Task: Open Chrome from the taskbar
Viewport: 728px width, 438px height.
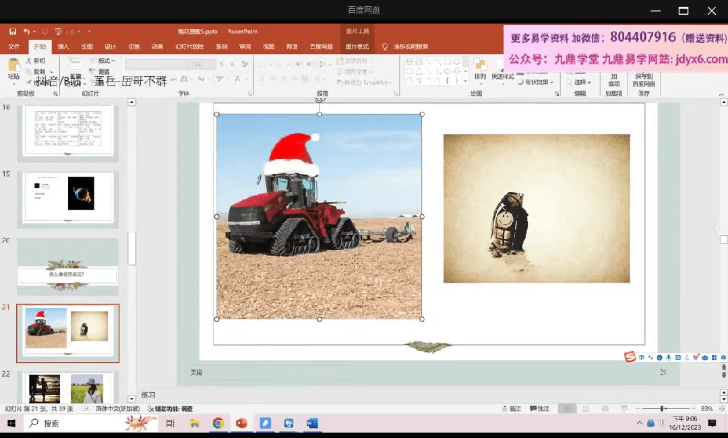Action: (218, 423)
